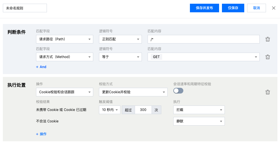
Task: Open the 请求路径 (Path) match field dropdown
Action: [65, 39]
